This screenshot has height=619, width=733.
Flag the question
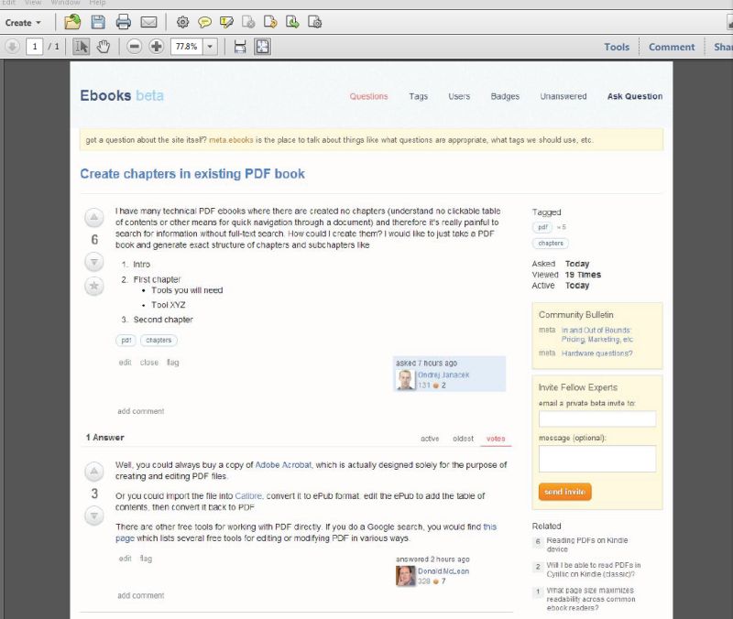click(x=172, y=363)
